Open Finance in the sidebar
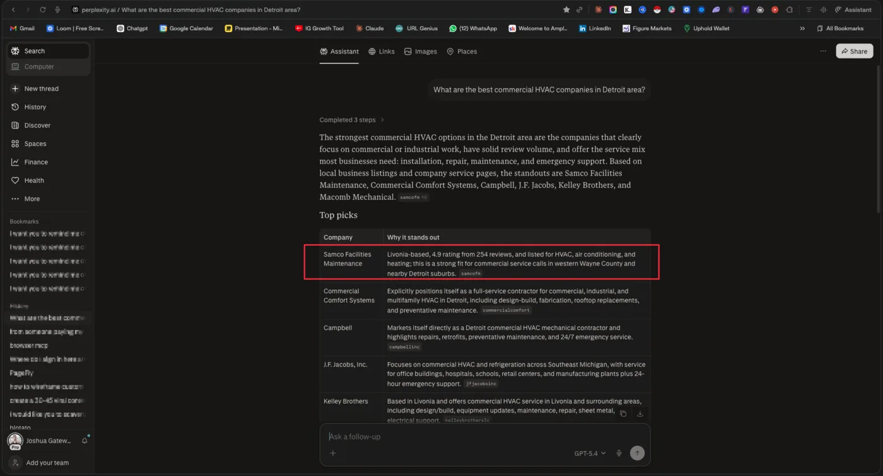883x476 pixels. point(30,162)
